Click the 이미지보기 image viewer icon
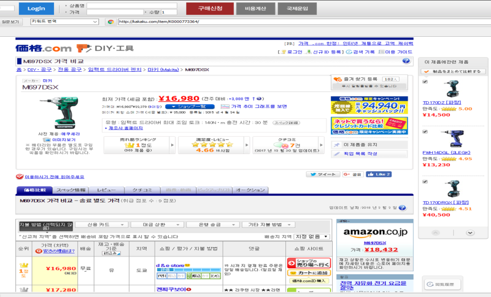The width and height of the screenshot is (491, 297). (47, 140)
